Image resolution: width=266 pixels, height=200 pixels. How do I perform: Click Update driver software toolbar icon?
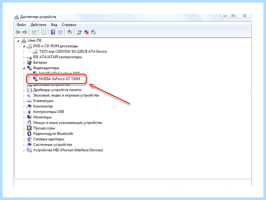(x=79, y=32)
